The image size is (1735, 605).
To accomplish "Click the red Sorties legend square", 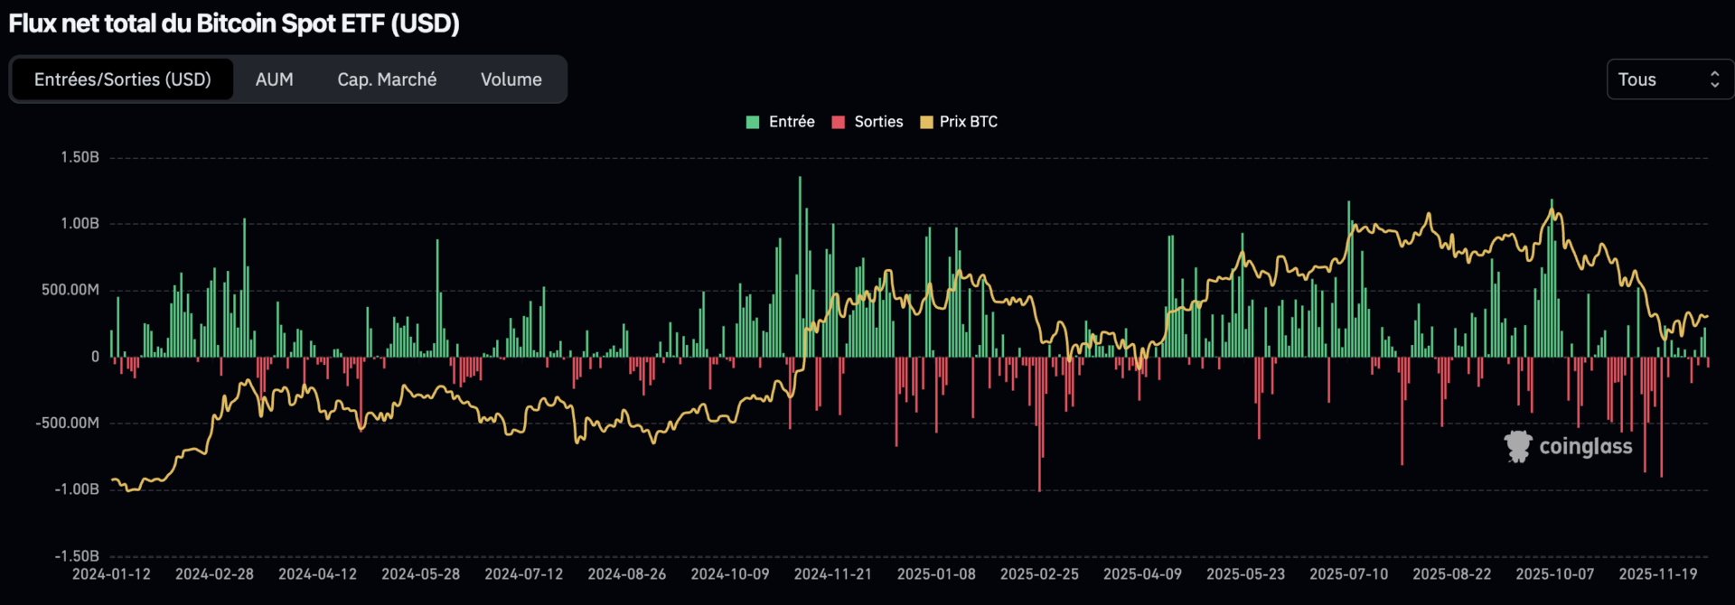I will (x=838, y=122).
